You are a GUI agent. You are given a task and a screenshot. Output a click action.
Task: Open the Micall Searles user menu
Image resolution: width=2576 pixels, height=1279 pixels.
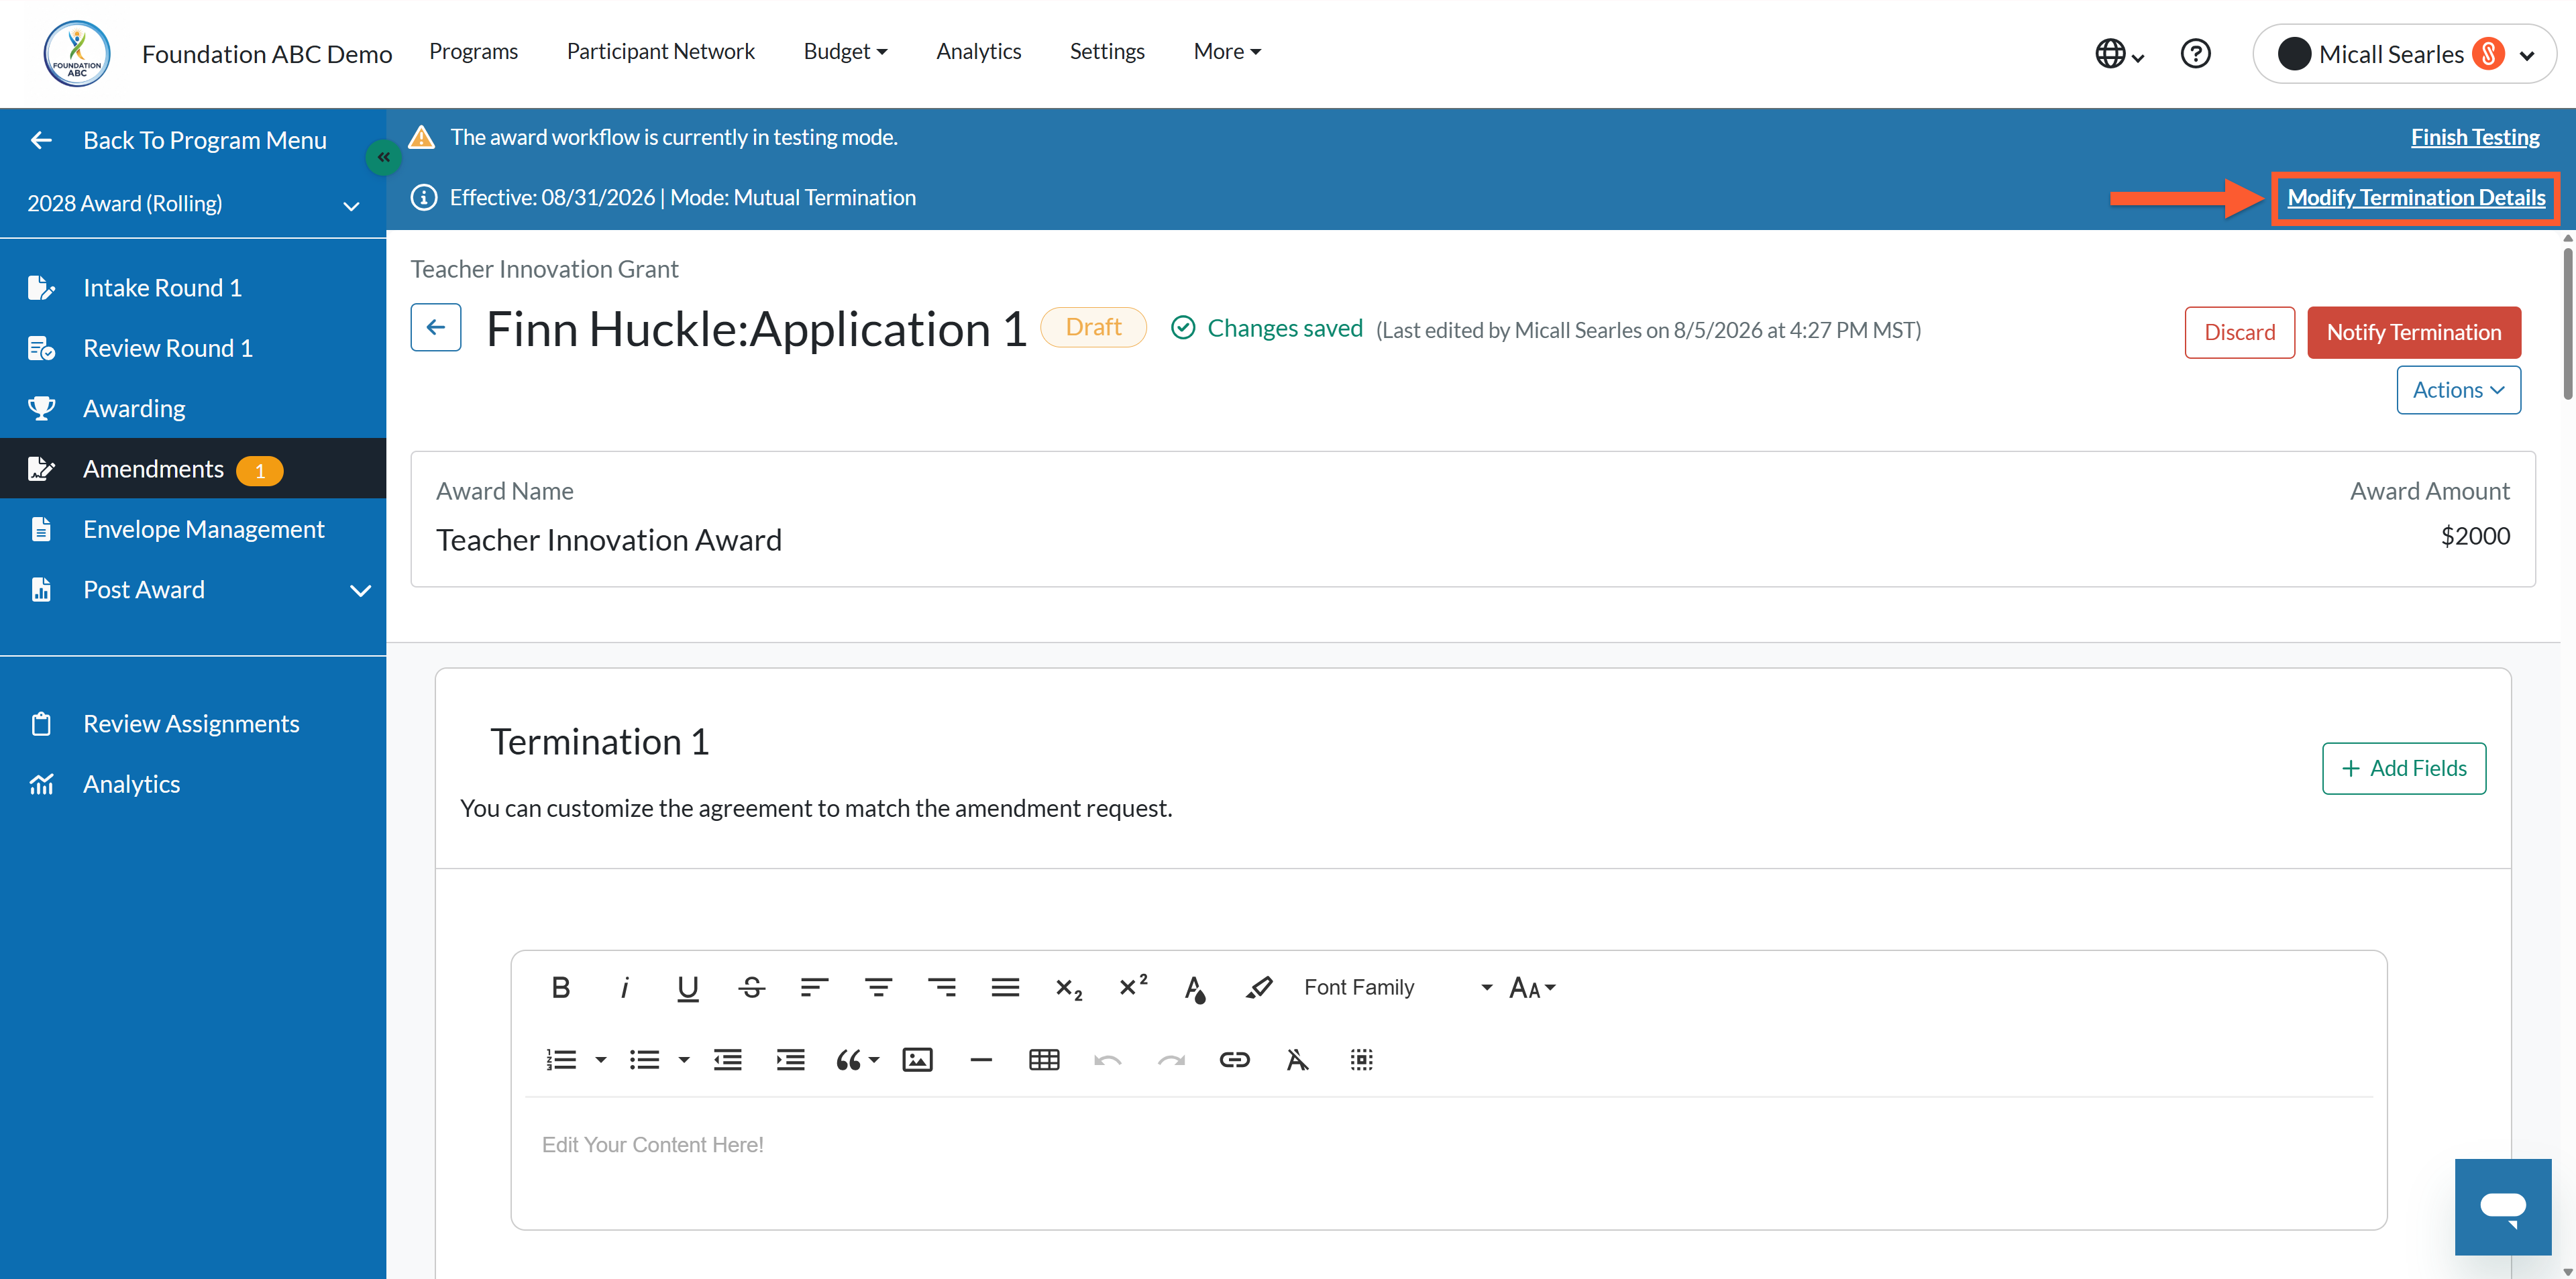point(2405,54)
